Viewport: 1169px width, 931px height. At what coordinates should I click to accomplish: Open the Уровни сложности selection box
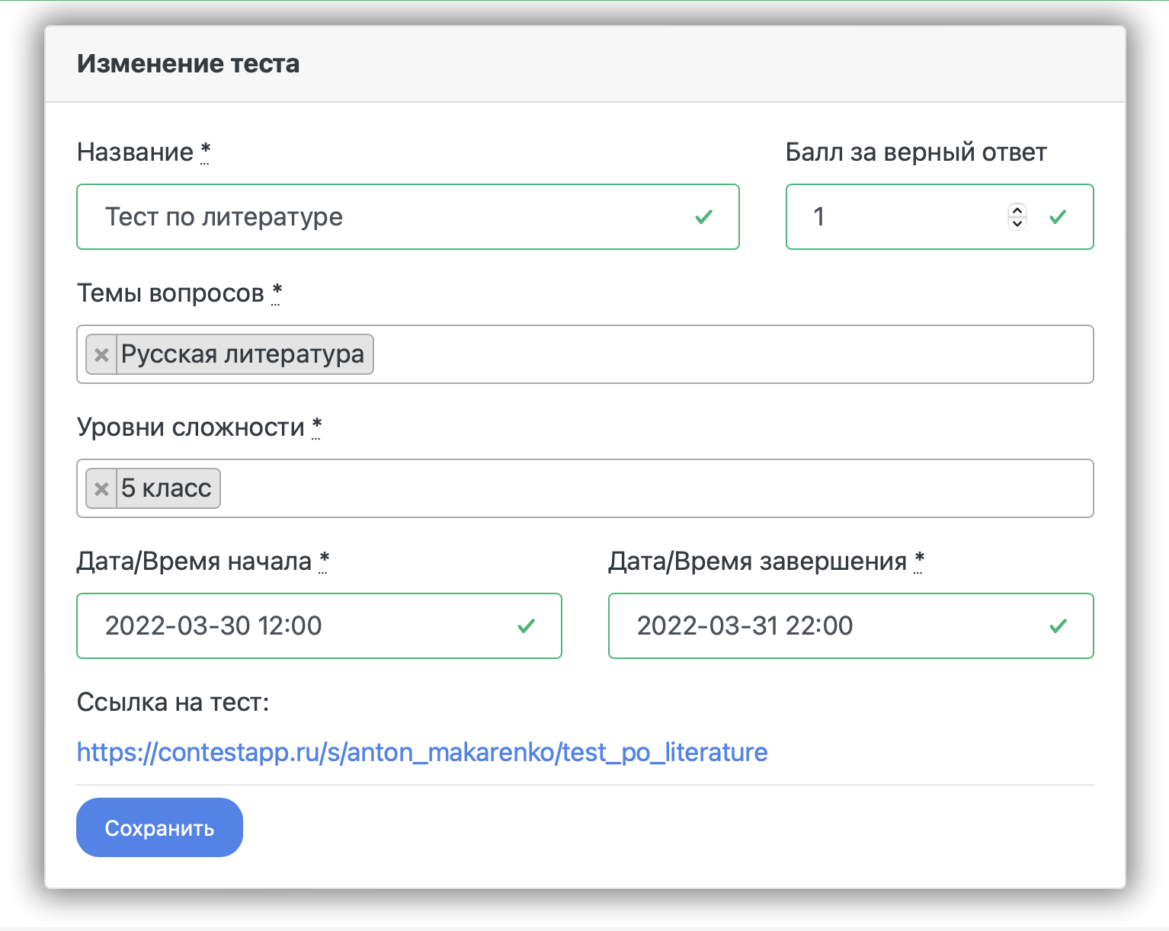[655, 489]
